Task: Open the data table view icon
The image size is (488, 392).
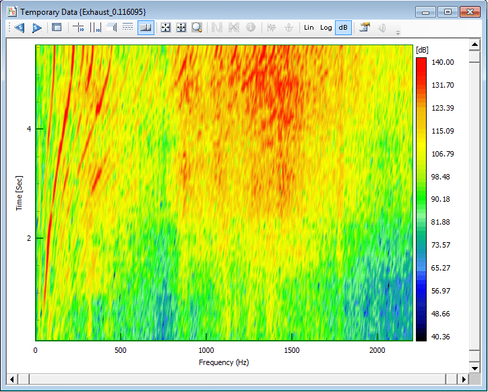Action: pos(57,28)
